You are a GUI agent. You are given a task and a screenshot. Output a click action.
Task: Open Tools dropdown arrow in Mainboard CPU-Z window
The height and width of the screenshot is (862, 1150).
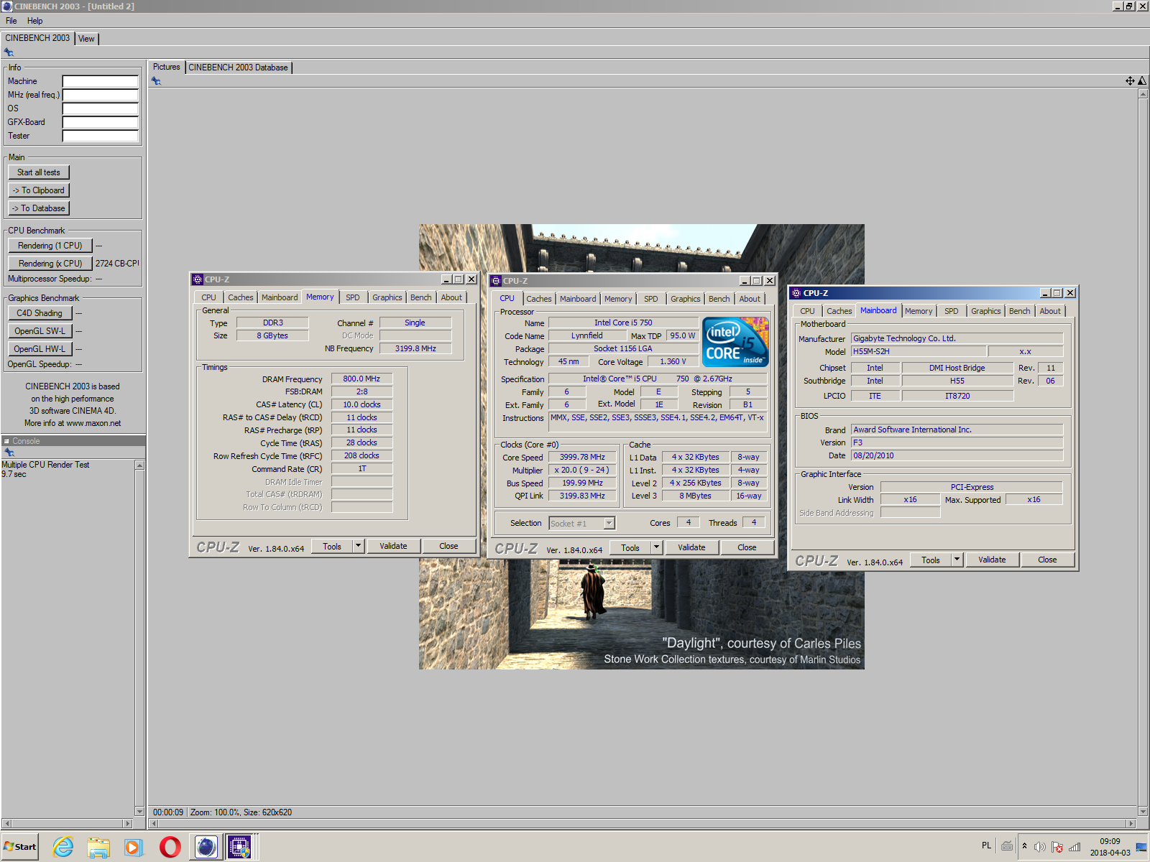[x=957, y=560]
